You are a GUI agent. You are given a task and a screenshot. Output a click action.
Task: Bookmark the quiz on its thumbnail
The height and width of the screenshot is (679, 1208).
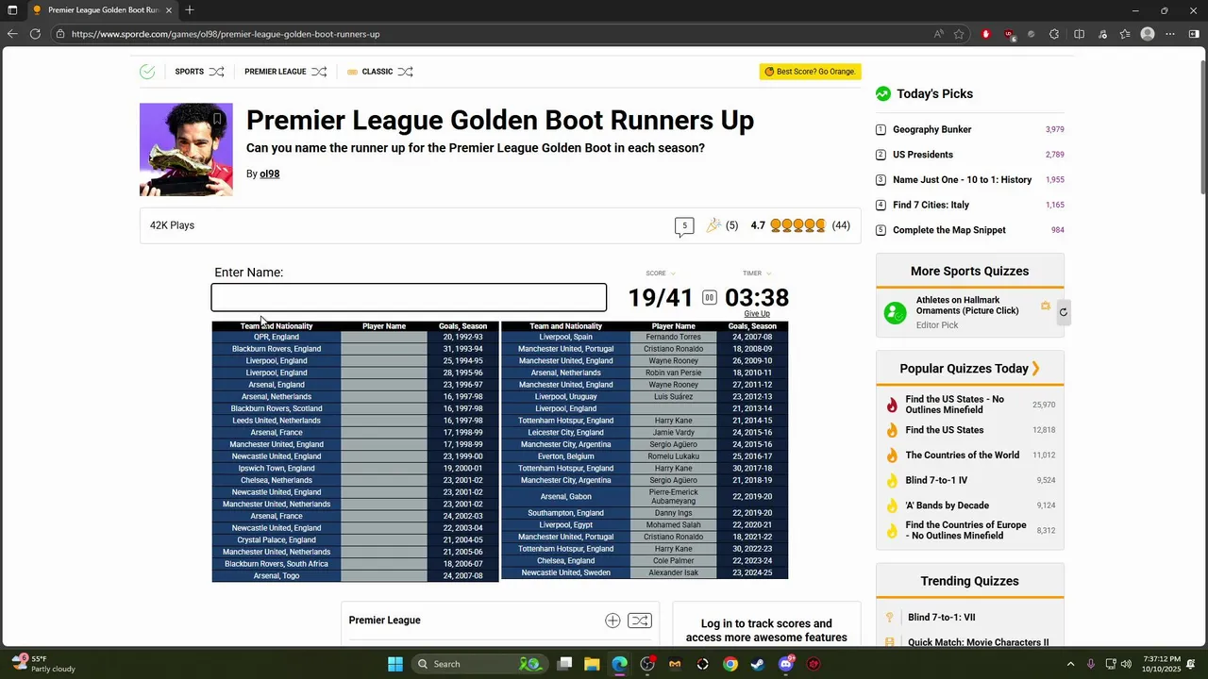(x=217, y=119)
